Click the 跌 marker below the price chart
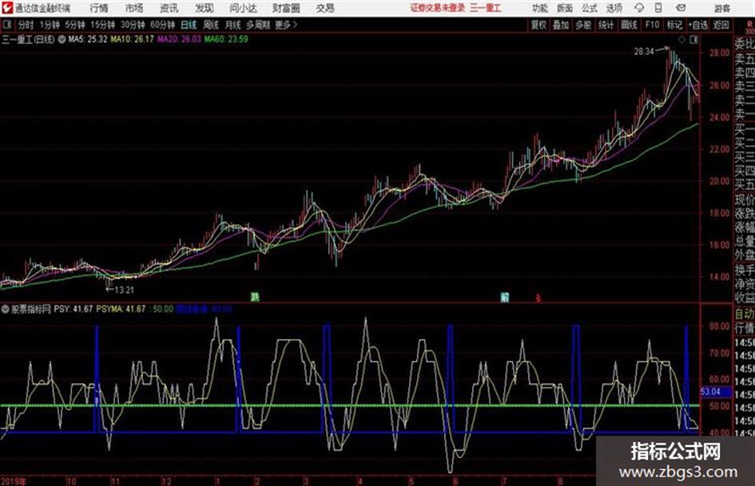Screen dimensions: 755x486 point(255,296)
